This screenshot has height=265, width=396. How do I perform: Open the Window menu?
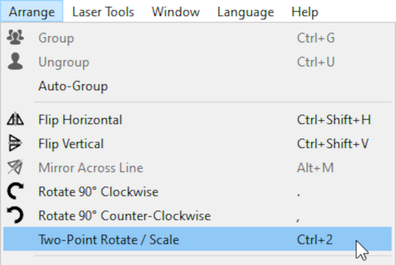176,11
